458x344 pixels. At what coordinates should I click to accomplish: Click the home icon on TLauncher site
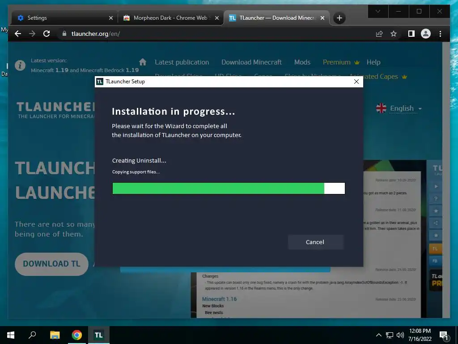point(143,62)
